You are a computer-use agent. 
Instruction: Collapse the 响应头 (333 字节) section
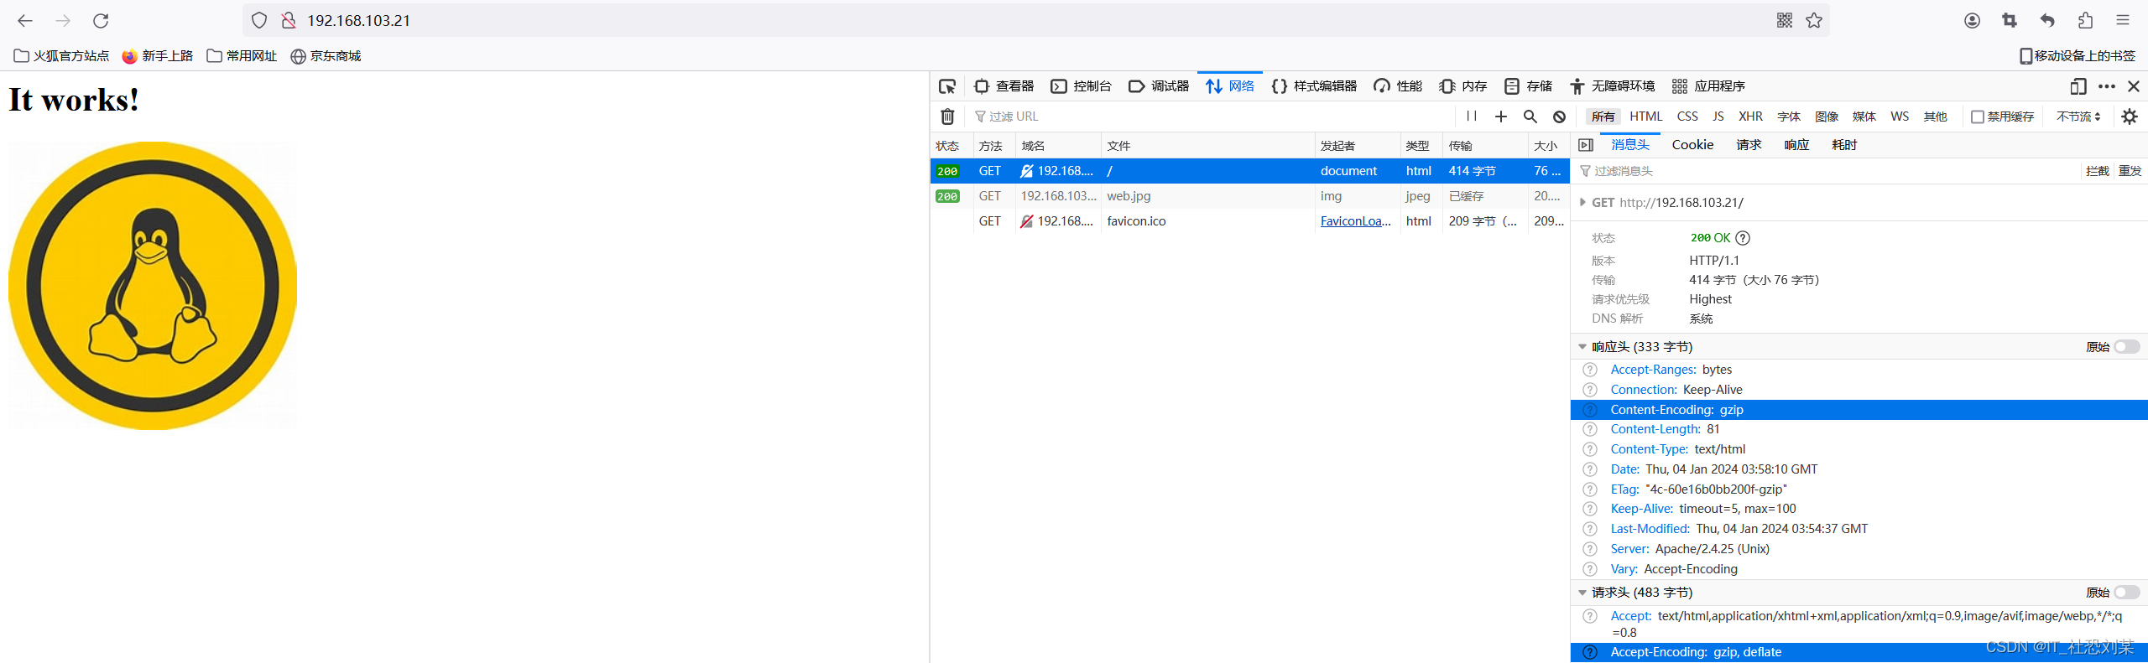1582,347
